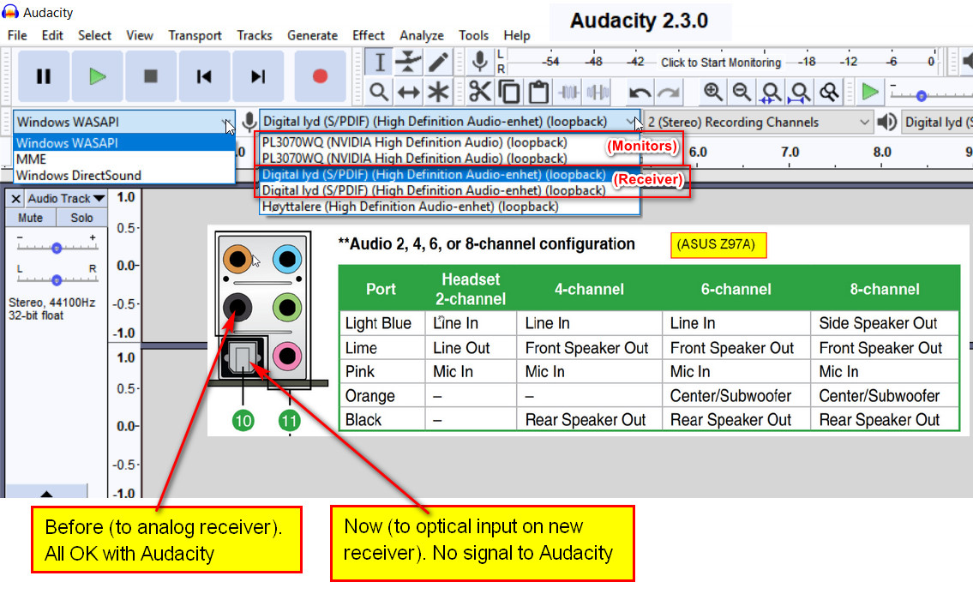Select the Envelope tool
The width and height of the screenshot is (973, 594).
click(x=408, y=62)
